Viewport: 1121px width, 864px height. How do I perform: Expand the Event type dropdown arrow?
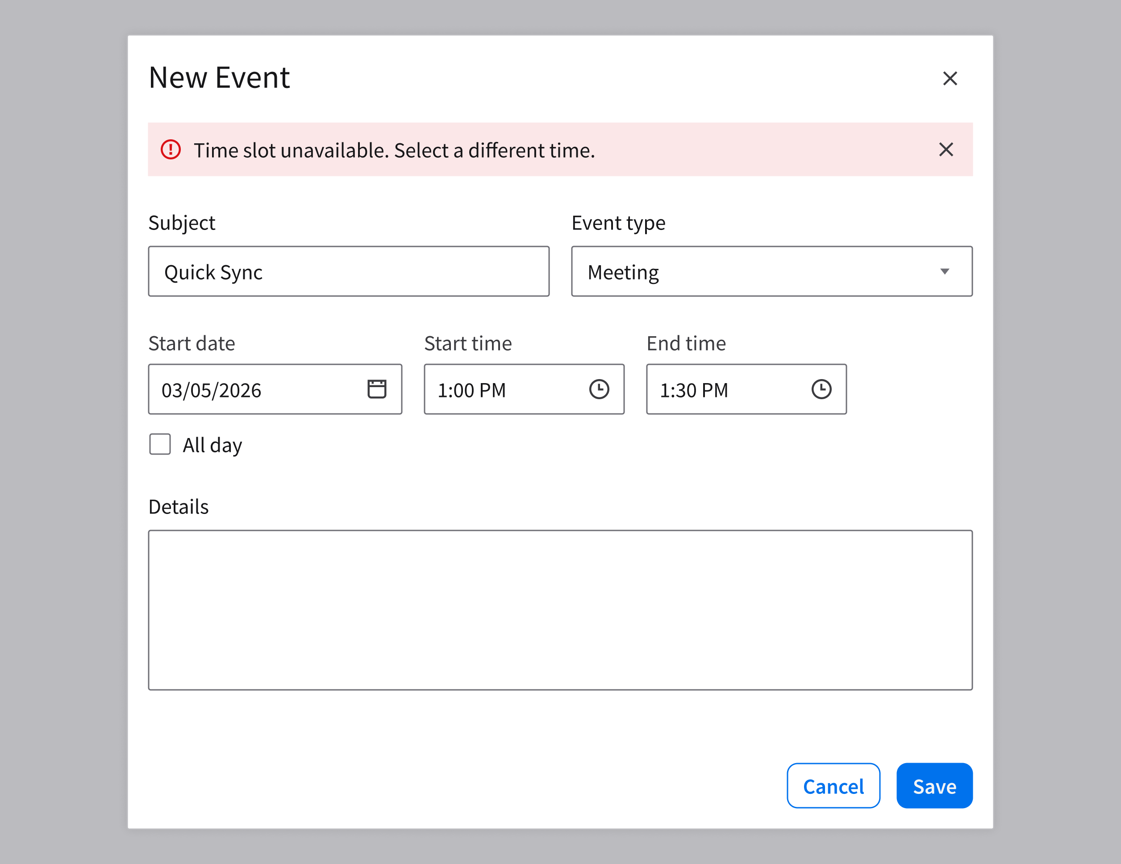click(x=944, y=271)
